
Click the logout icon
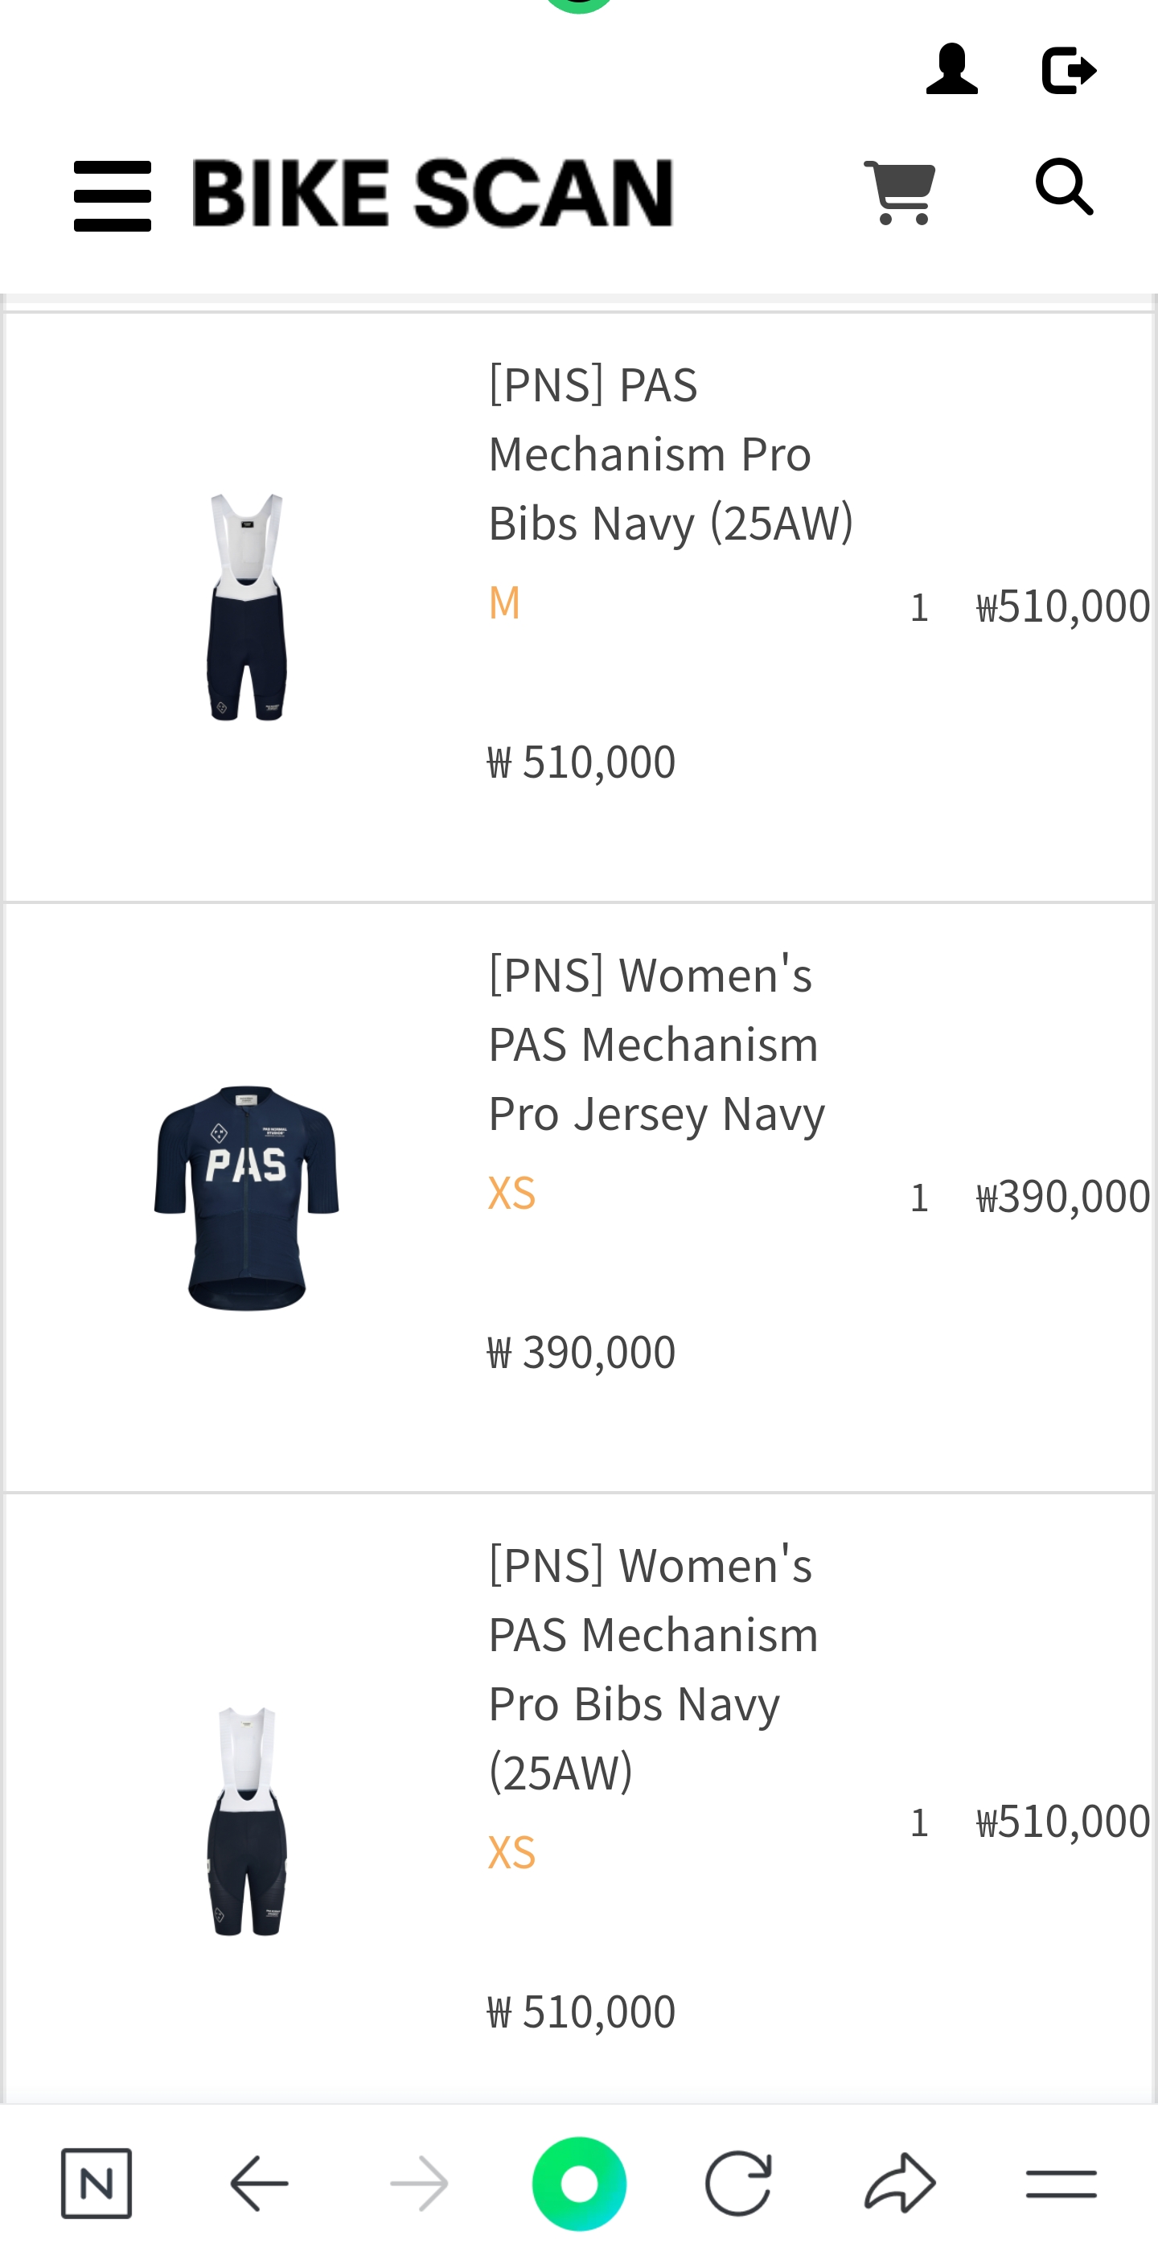(1069, 70)
